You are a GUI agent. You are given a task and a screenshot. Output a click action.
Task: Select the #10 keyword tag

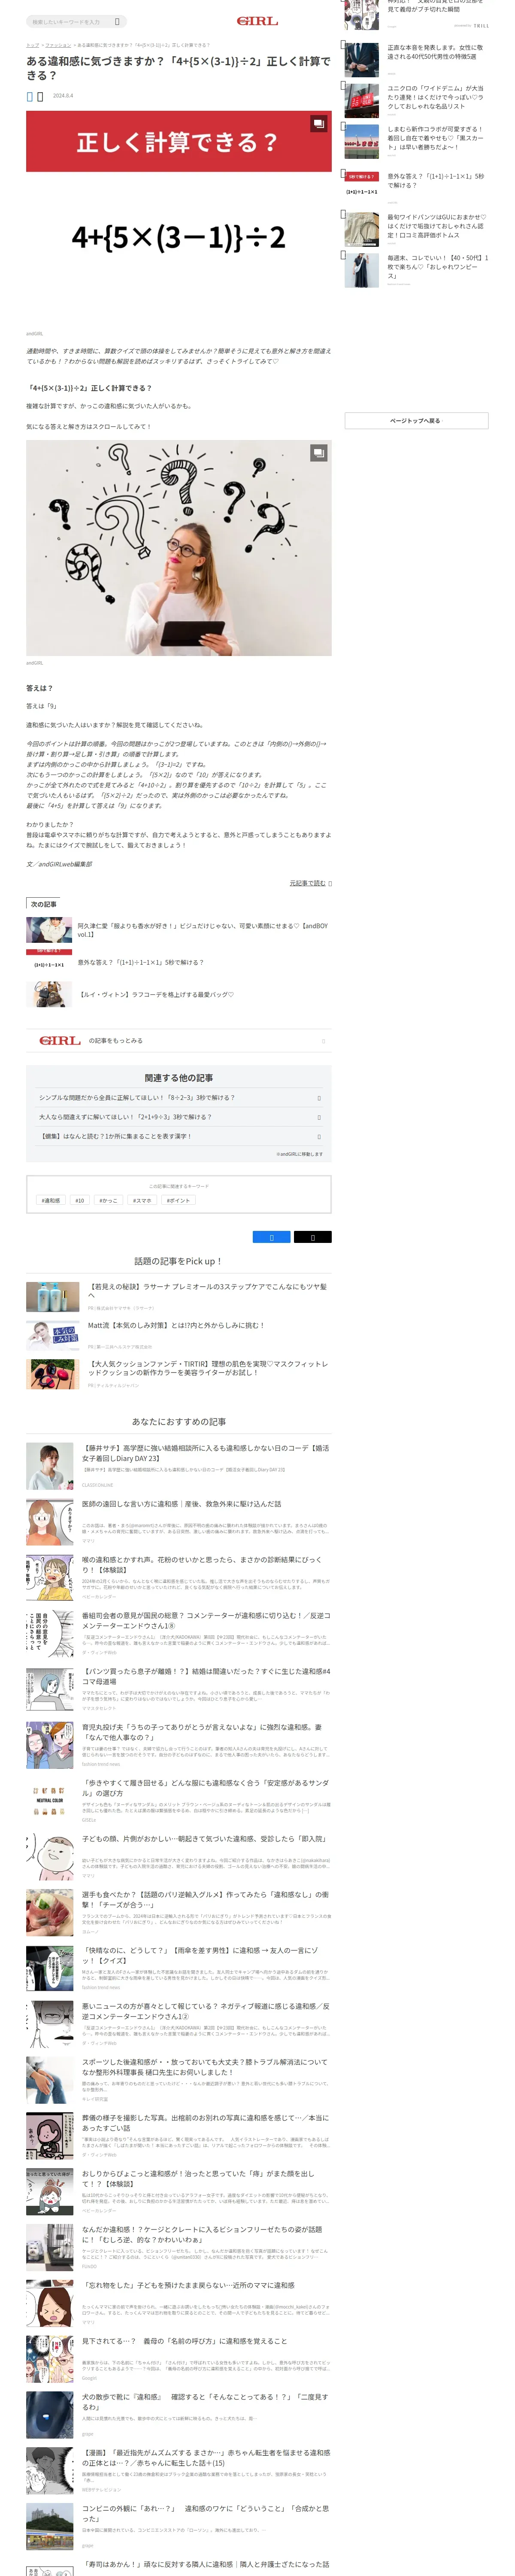click(80, 1200)
